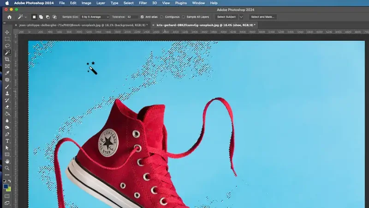Expand the Select Subject options arrow
Image resolution: width=369 pixels, height=208 pixels.
pyautogui.click(x=241, y=17)
